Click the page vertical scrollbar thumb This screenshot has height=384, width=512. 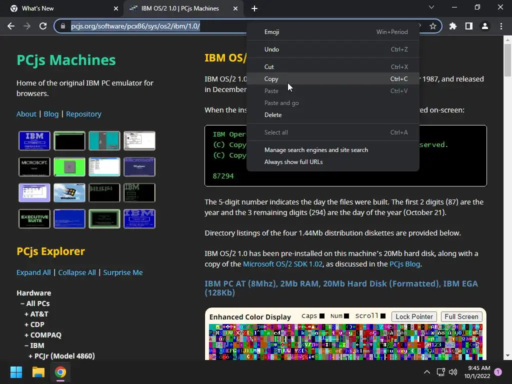tap(507, 60)
